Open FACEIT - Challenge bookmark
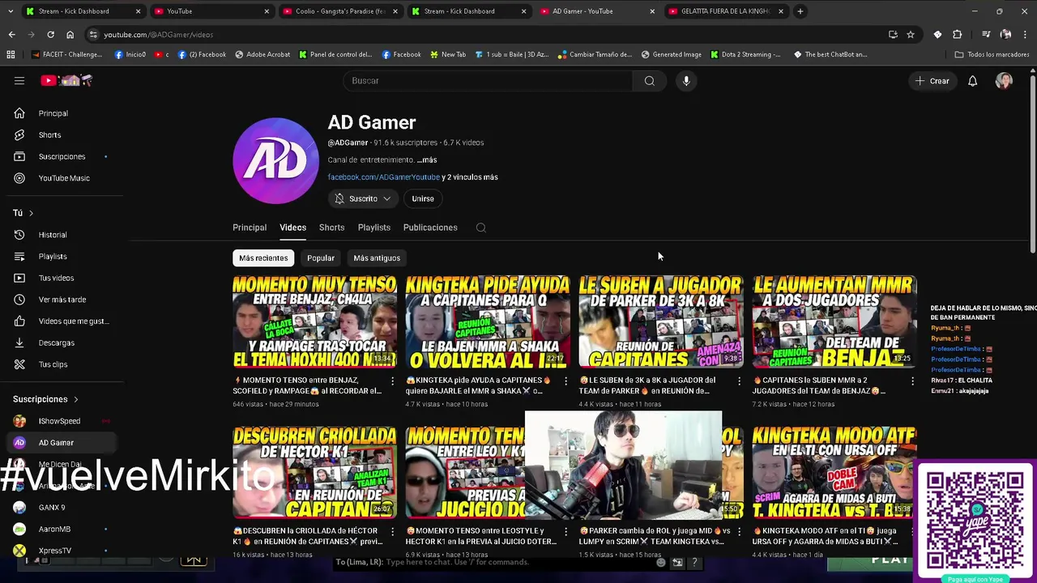The height and width of the screenshot is (583, 1037). click(67, 54)
